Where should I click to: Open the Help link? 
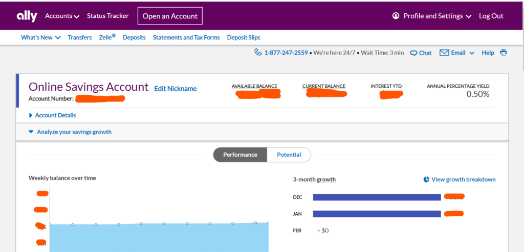tap(488, 53)
